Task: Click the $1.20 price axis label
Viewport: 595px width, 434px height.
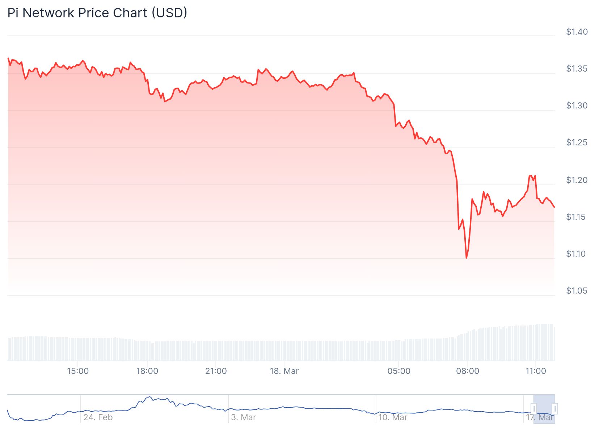Action: click(x=577, y=180)
